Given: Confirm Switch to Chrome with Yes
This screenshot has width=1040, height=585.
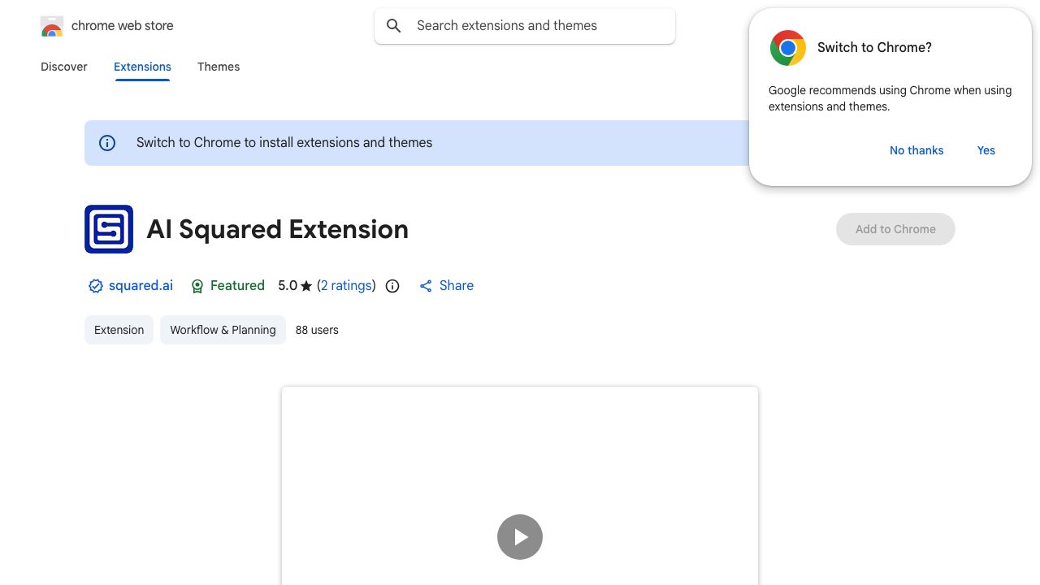Looking at the screenshot, I should pyautogui.click(x=986, y=150).
